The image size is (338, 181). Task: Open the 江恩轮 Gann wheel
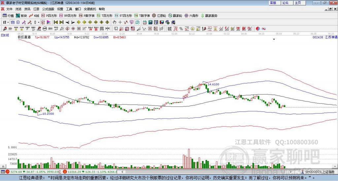[159, 16]
